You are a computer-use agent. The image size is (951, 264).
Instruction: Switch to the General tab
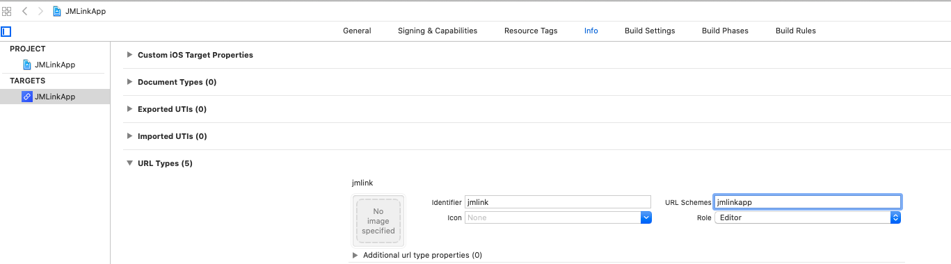coord(357,31)
